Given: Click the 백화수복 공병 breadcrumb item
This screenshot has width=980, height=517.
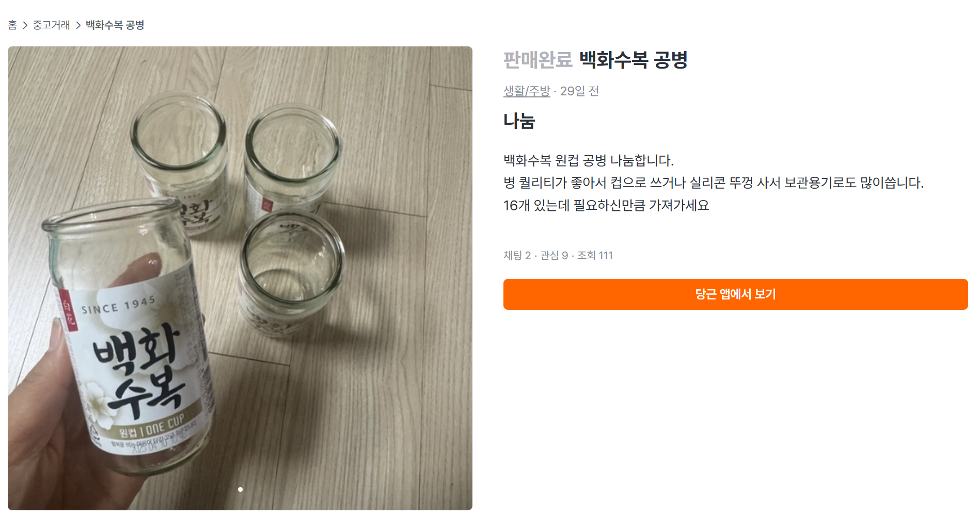Looking at the screenshot, I should coord(115,25).
